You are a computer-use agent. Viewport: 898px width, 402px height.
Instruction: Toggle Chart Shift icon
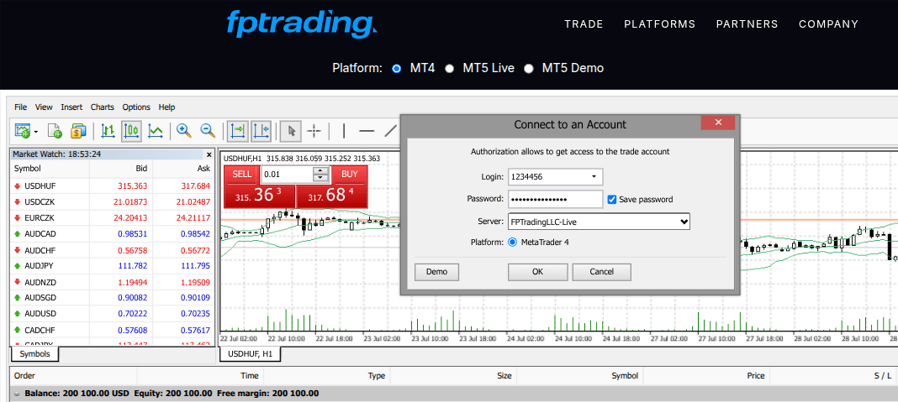coord(261,131)
